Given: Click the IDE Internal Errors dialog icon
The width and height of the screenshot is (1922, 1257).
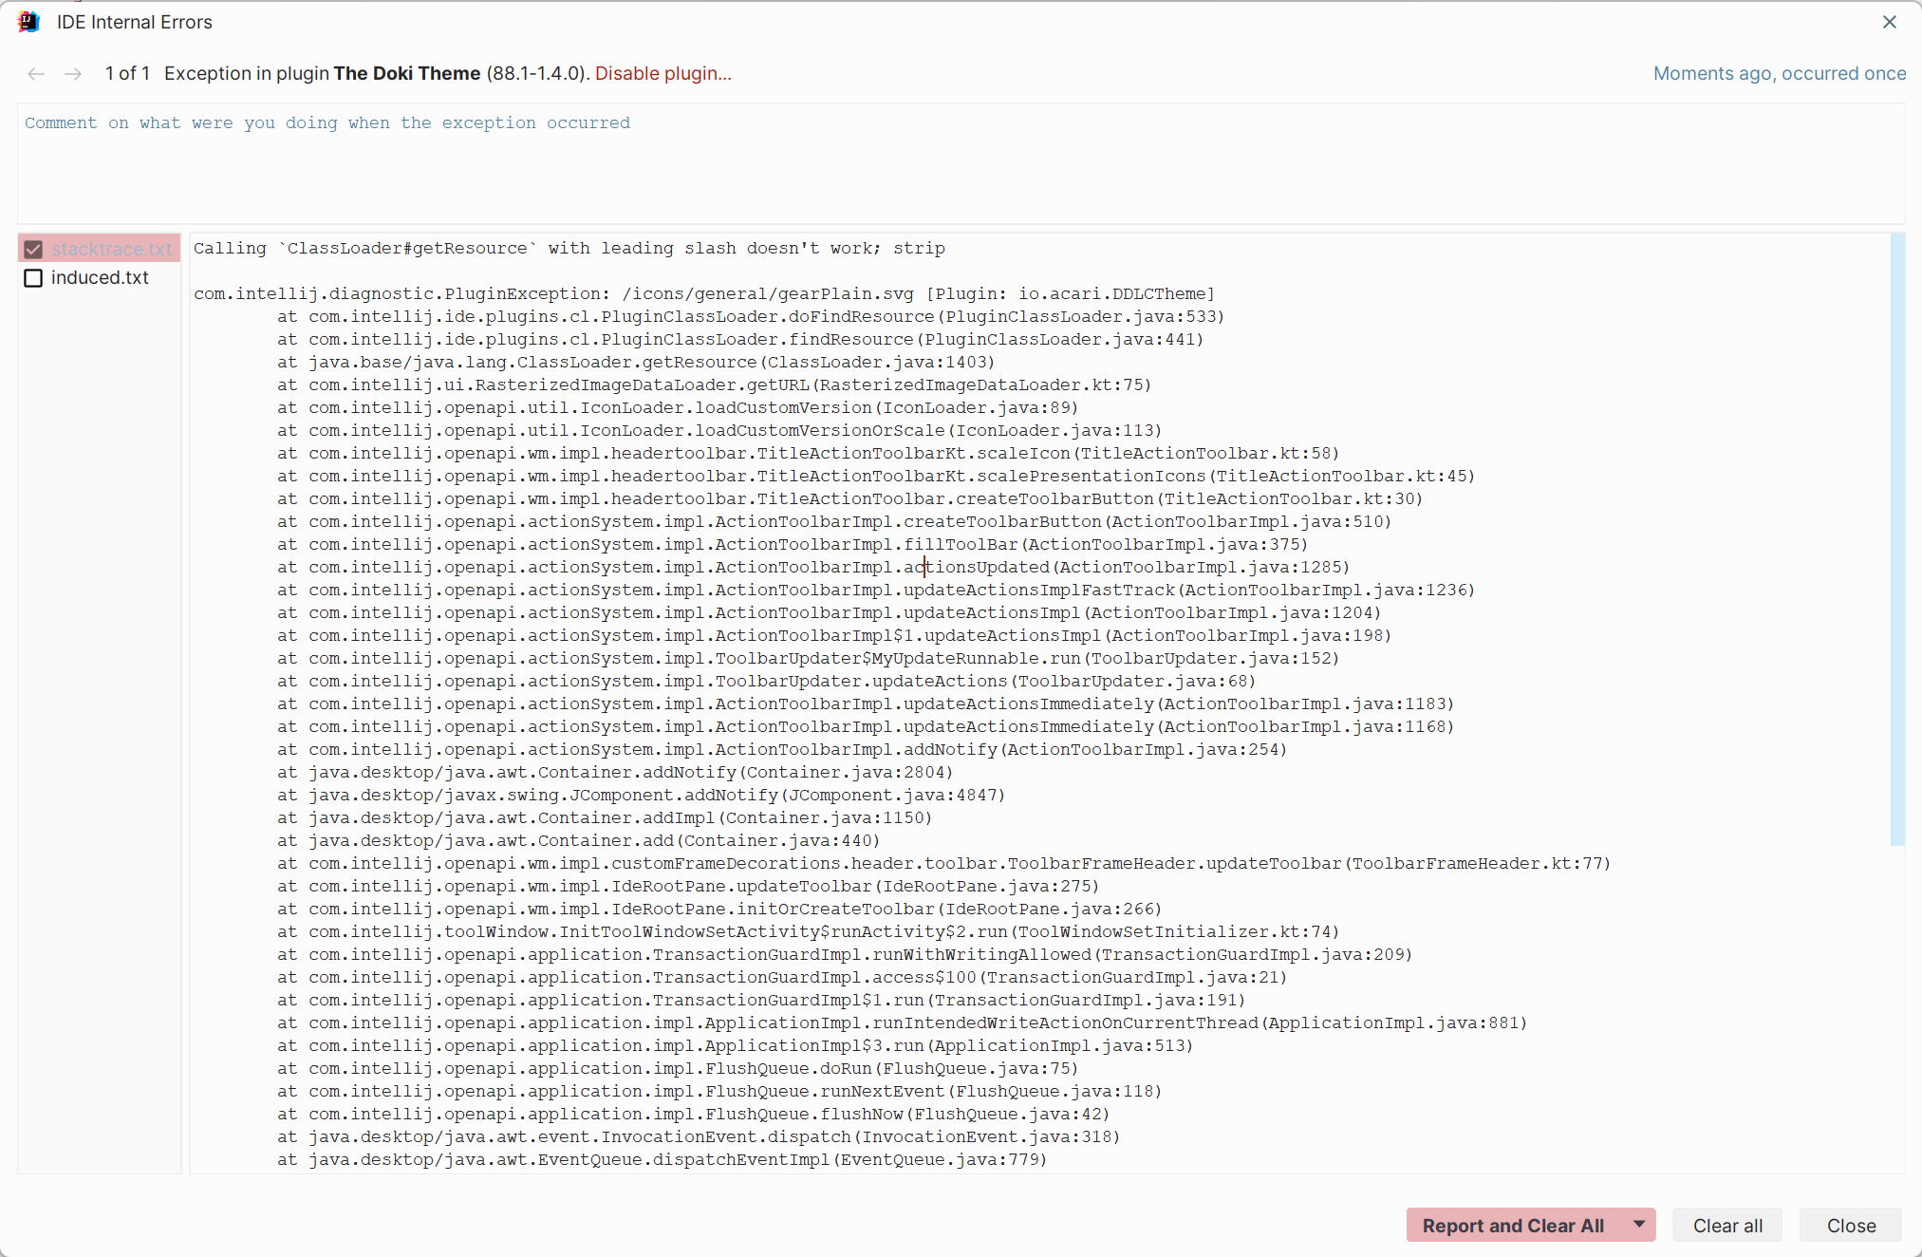Looking at the screenshot, I should click(28, 21).
